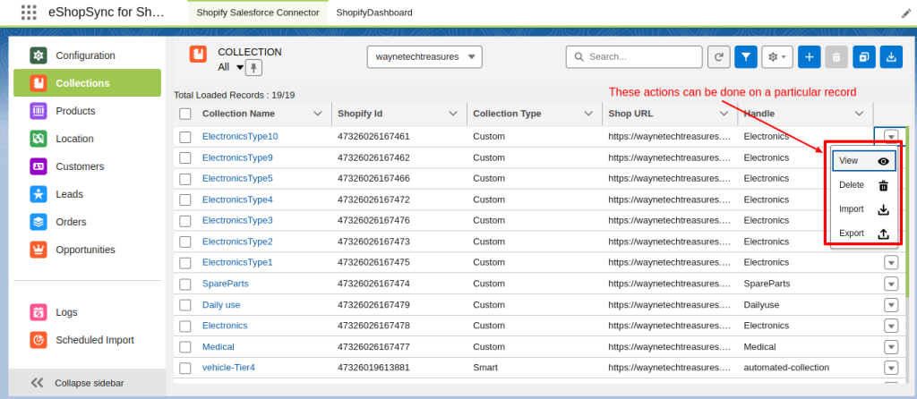
Task: Open Location in the sidebar
Action: tap(87, 139)
